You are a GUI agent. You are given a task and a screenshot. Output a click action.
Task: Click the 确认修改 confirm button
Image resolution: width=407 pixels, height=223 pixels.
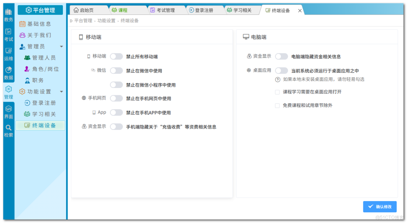click(380, 207)
